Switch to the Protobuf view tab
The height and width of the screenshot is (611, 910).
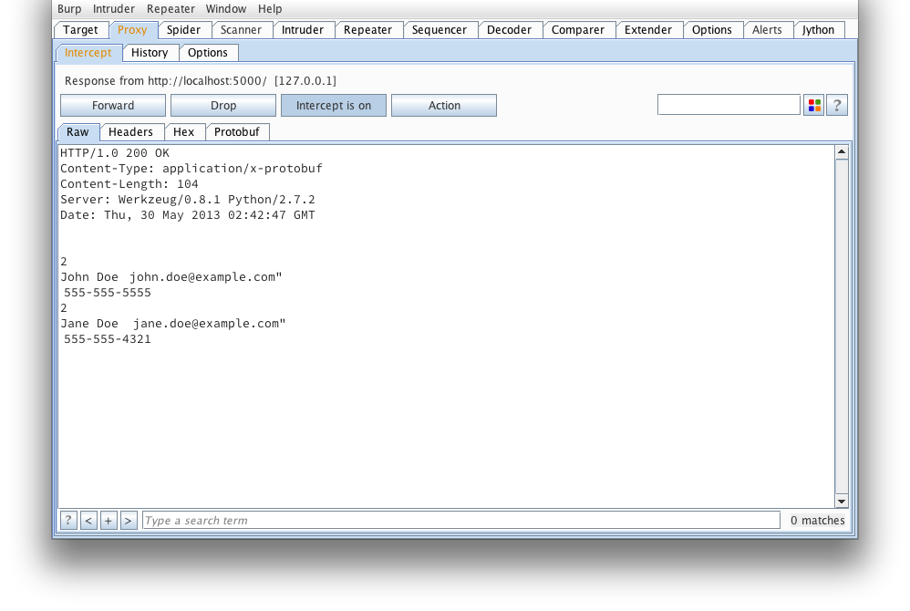click(x=237, y=132)
